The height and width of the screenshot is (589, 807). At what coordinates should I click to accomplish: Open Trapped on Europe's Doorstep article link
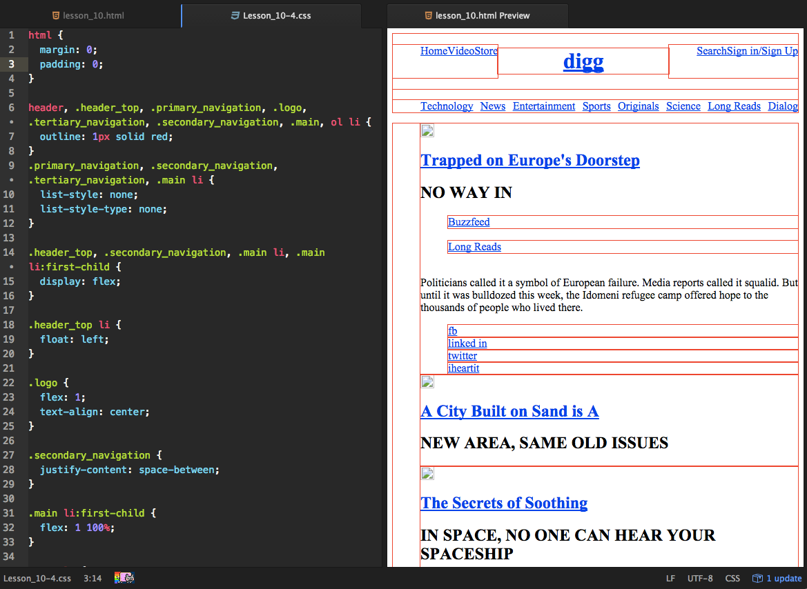click(530, 160)
